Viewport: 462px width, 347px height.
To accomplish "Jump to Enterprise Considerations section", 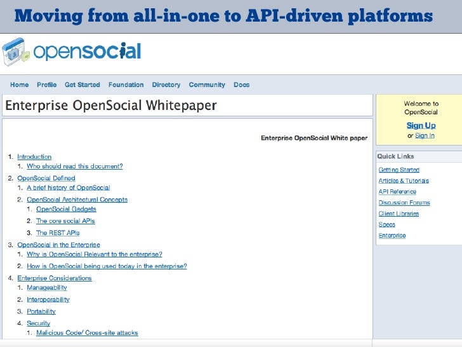I will (x=55, y=278).
